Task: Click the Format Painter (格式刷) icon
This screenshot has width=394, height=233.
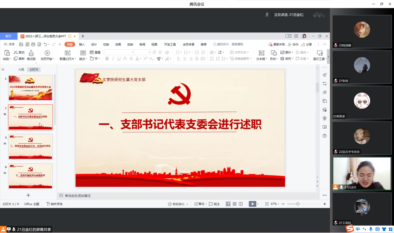Action: coord(31,53)
